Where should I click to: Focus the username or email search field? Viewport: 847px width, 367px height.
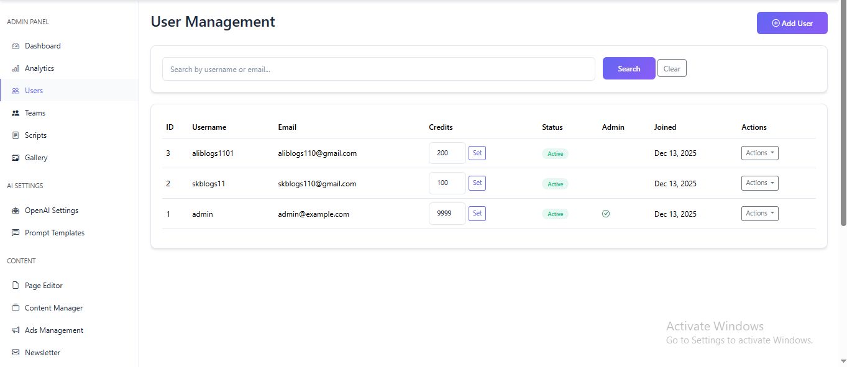[x=378, y=69]
